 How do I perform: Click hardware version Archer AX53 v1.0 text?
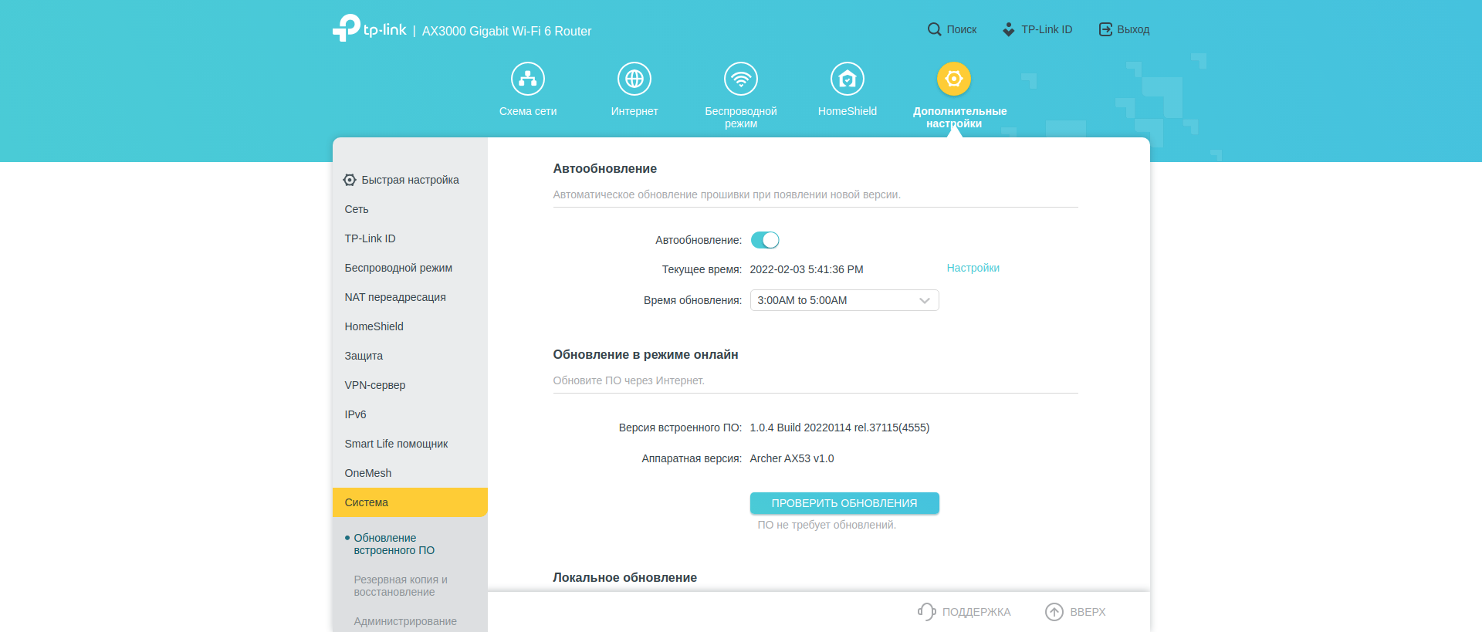(x=792, y=458)
